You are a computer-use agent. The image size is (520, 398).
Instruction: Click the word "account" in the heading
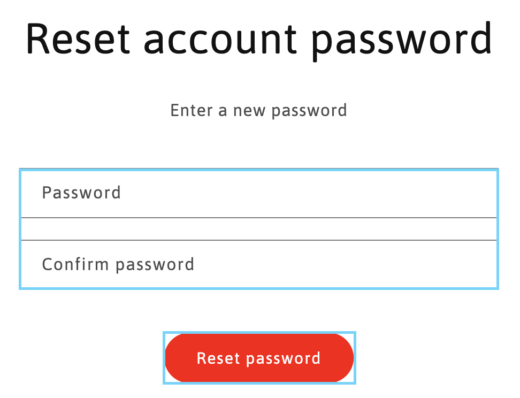point(220,39)
